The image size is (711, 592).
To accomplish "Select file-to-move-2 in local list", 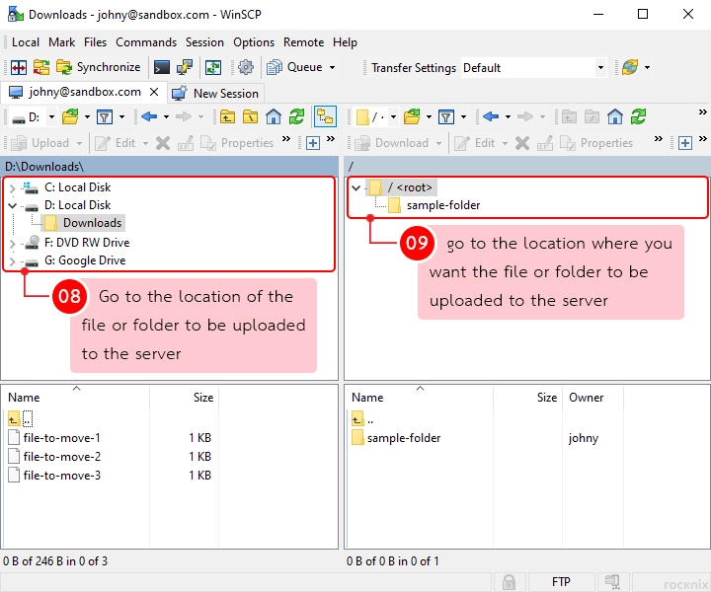I will (x=54, y=457).
